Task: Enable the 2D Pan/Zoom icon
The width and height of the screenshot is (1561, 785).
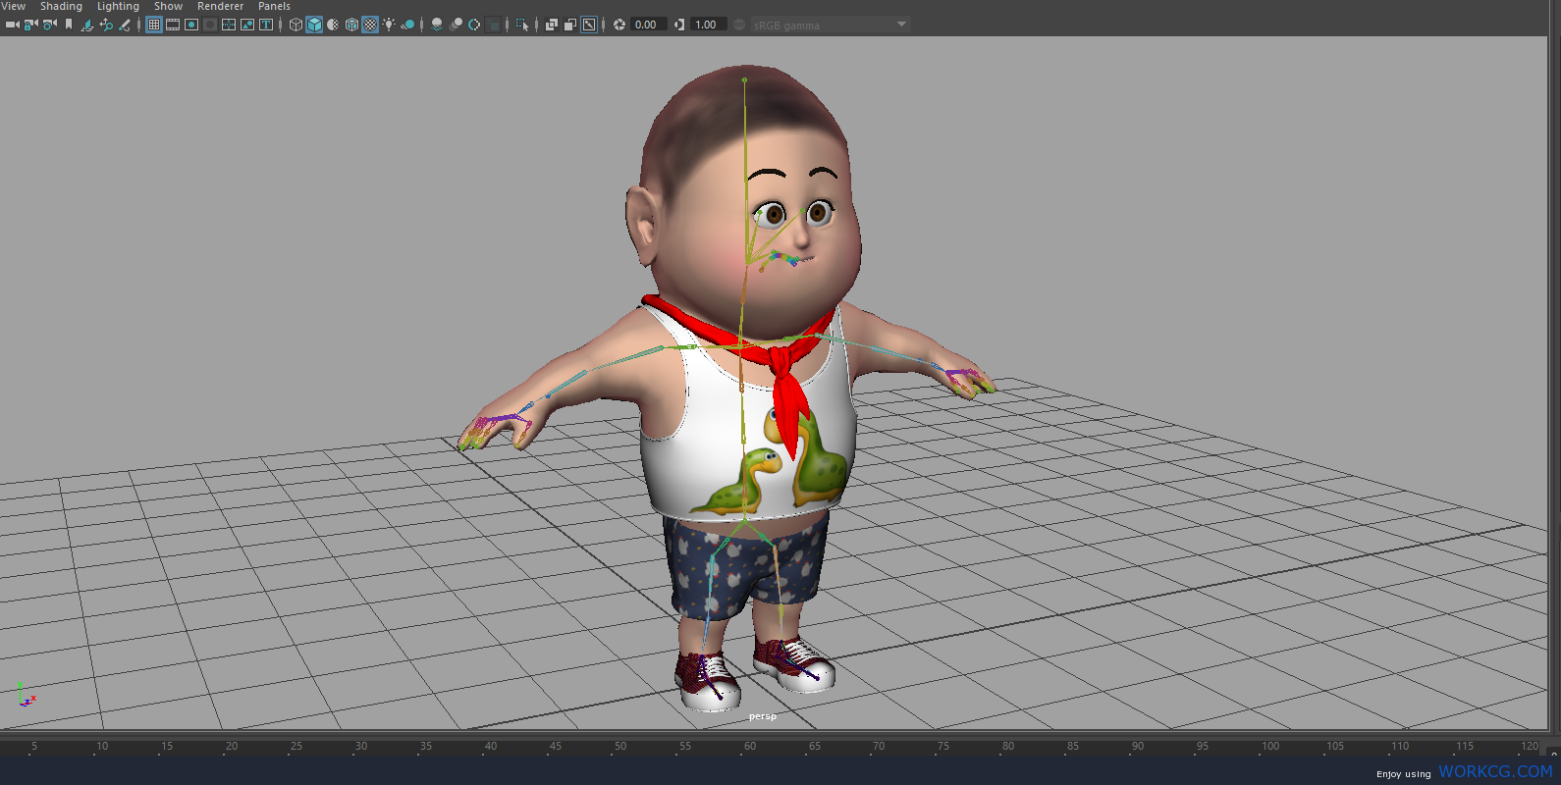Action: tap(106, 25)
